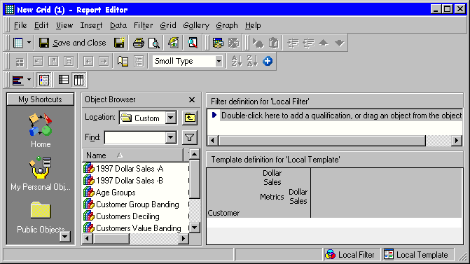Open Print Preview icon
470x264 pixels.
pos(154,43)
